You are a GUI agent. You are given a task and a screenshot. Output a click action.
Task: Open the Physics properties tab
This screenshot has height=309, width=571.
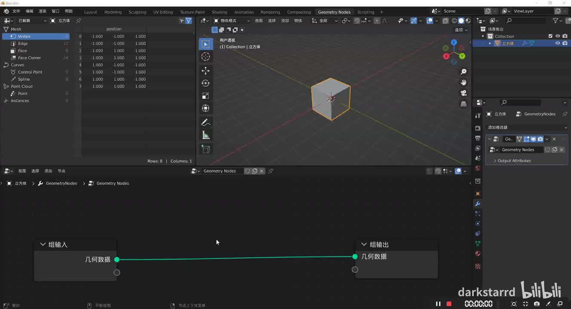click(478, 224)
